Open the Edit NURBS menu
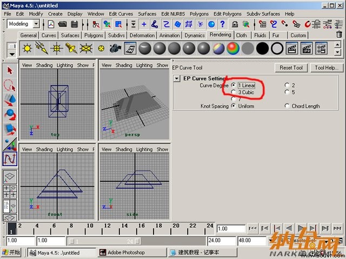 [x=173, y=14]
